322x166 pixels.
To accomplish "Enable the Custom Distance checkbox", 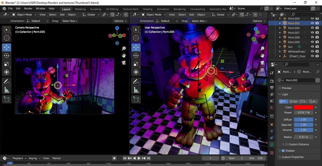I will pyautogui.click(x=287, y=144).
